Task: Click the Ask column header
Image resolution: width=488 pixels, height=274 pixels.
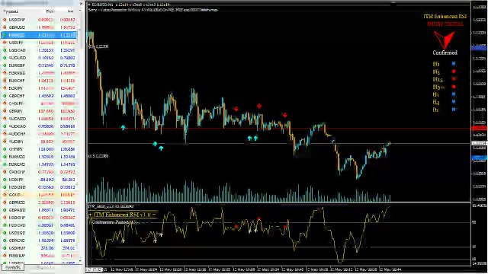Action: coord(71,11)
